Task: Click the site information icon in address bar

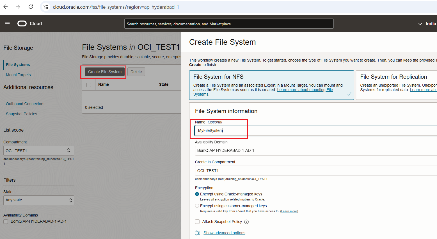Action: tap(46, 7)
